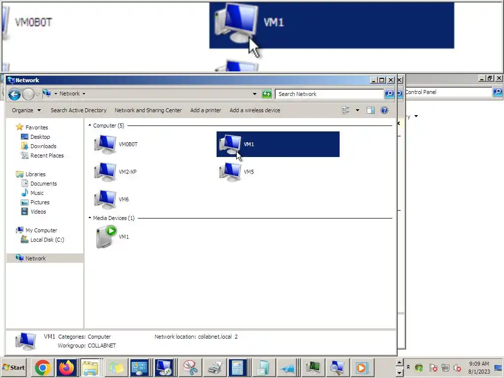The height and width of the screenshot is (378, 504).
Task: Open the Organize menu
Action: pos(27,110)
